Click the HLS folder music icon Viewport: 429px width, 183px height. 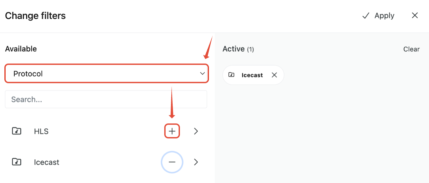click(17, 131)
